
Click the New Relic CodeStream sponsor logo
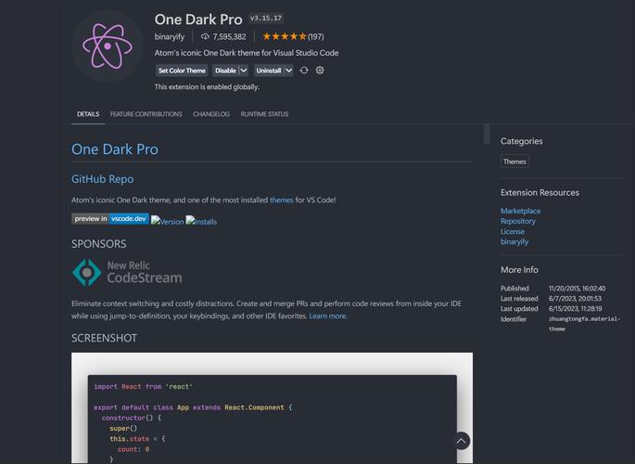[127, 272]
